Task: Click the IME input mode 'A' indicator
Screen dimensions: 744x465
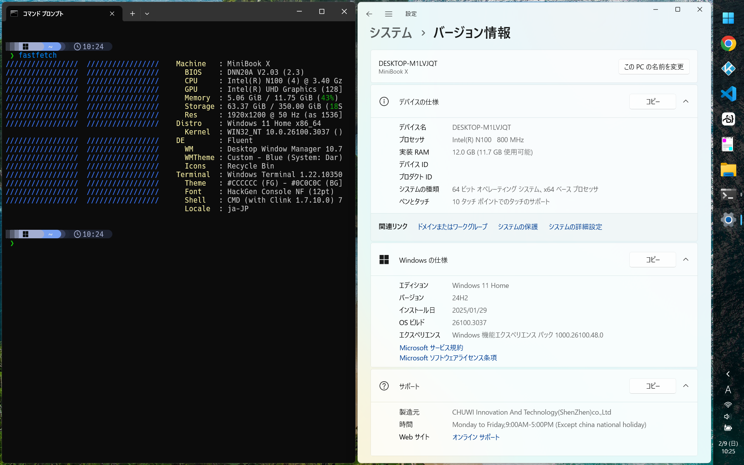Action: [728, 389]
